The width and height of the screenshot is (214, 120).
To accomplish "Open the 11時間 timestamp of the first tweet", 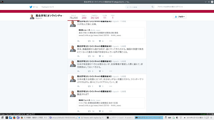I will pos(123,21).
